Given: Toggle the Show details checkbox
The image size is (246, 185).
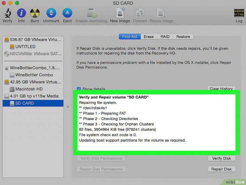Looking at the screenshot, I should click(79, 89).
